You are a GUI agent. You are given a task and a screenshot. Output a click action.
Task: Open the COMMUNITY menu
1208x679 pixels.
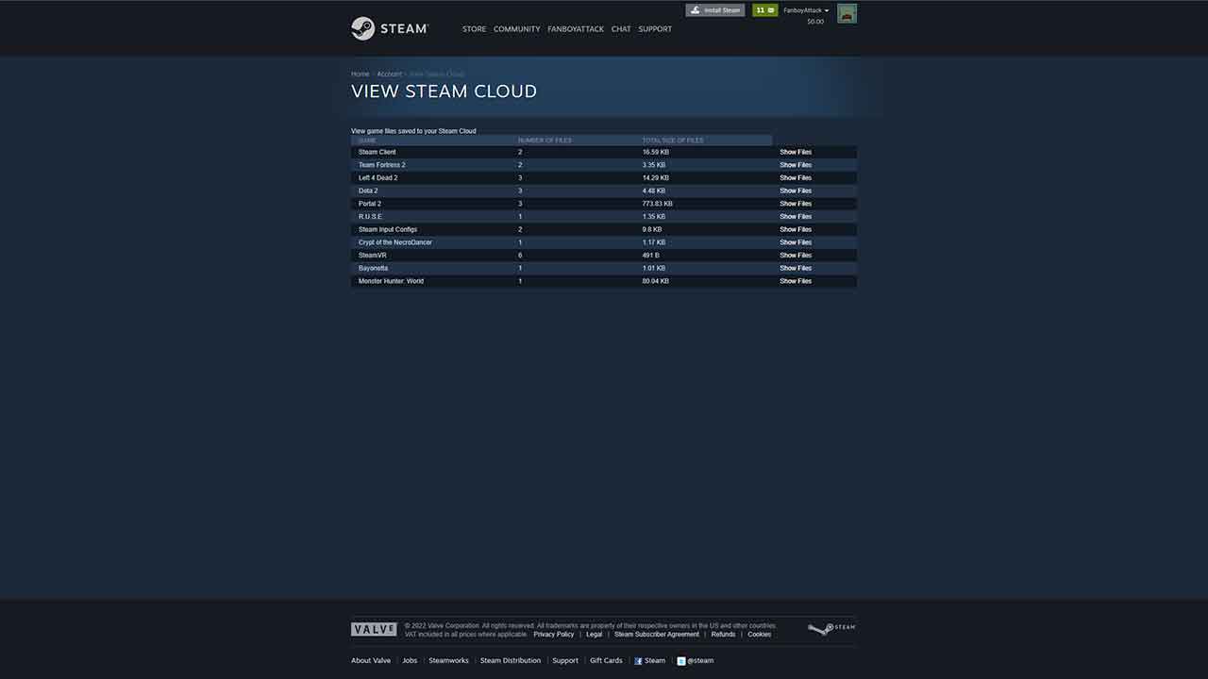point(516,28)
